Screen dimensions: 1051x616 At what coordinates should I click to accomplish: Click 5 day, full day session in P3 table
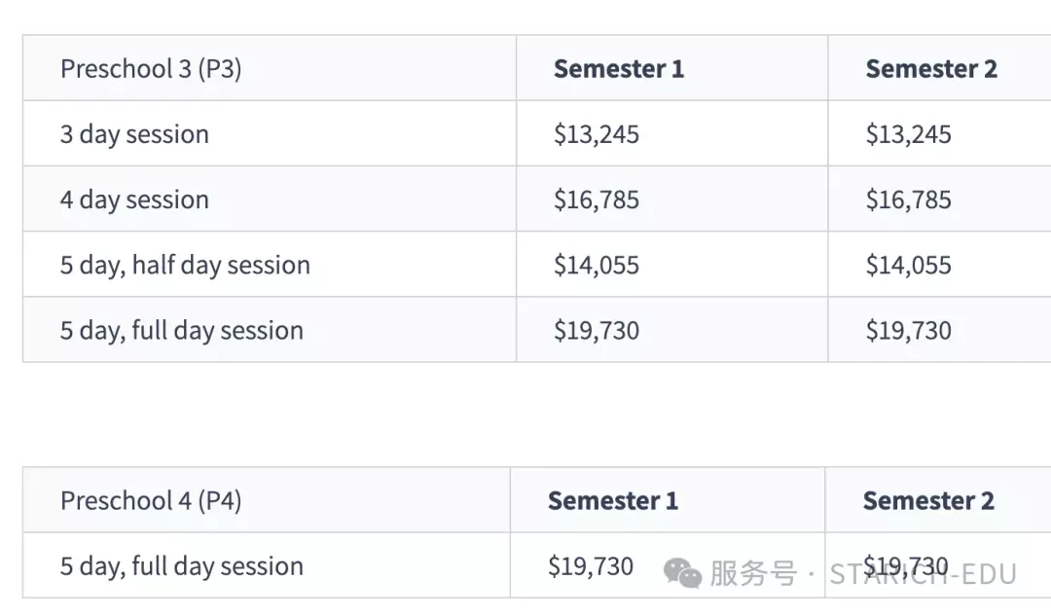pos(182,330)
